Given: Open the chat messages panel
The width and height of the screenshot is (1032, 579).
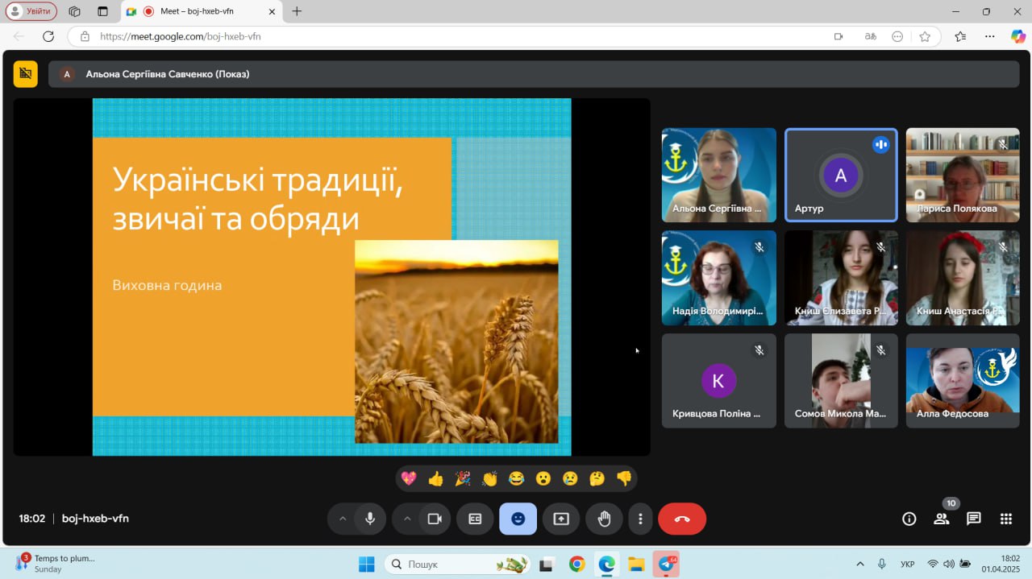Looking at the screenshot, I should (973, 519).
